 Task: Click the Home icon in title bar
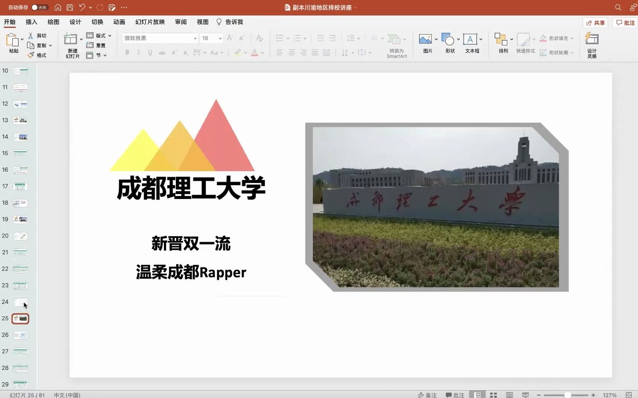pyautogui.click(x=58, y=7)
